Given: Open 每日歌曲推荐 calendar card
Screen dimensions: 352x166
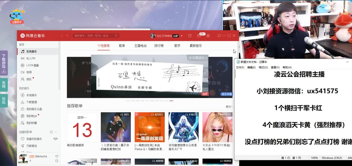Looking at the screenshot, I should (82, 127).
